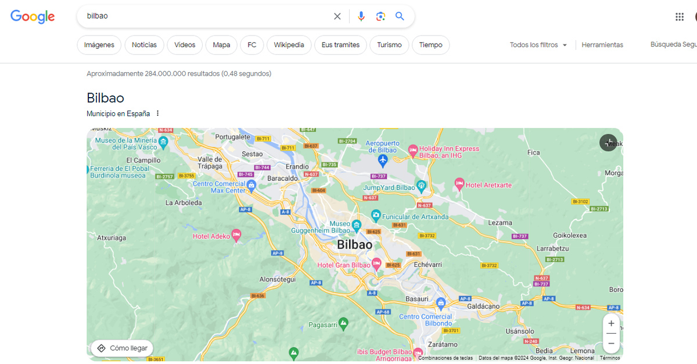Screen dimensions: 697x364
Task: Open Herramientas search tools
Action: pyautogui.click(x=602, y=45)
